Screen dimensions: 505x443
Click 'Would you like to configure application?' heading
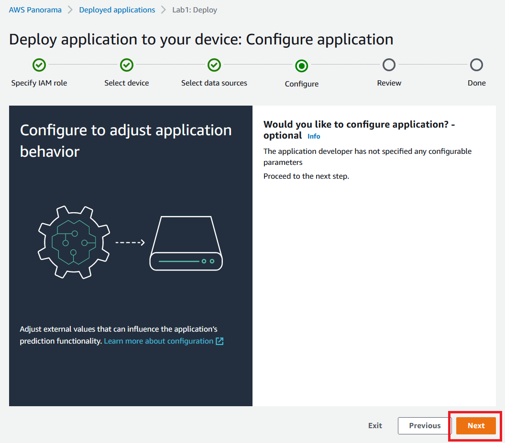click(359, 130)
